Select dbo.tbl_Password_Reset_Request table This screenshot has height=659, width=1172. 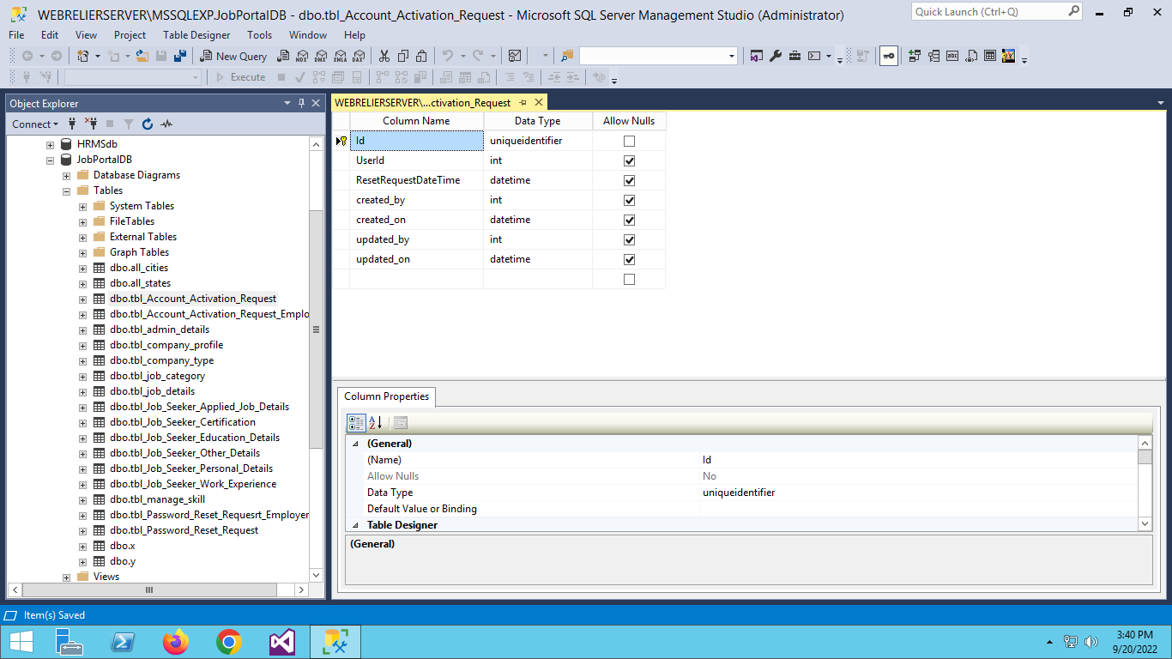184,530
